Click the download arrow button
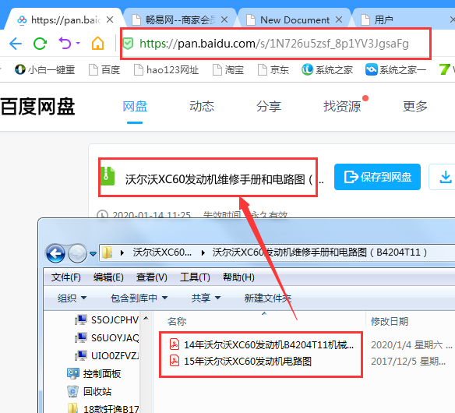Viewport: 455px width, 413px height. tap(445, 177)
